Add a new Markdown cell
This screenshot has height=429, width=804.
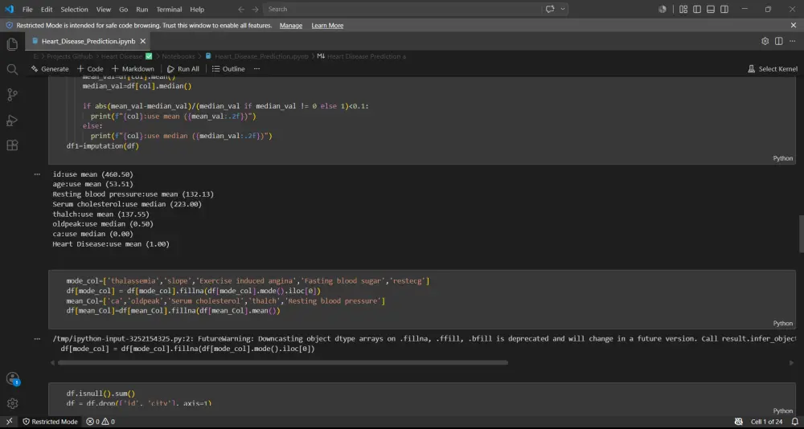pyautogui.click(x=133, y=68)
